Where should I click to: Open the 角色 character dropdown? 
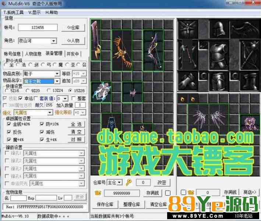54,41
